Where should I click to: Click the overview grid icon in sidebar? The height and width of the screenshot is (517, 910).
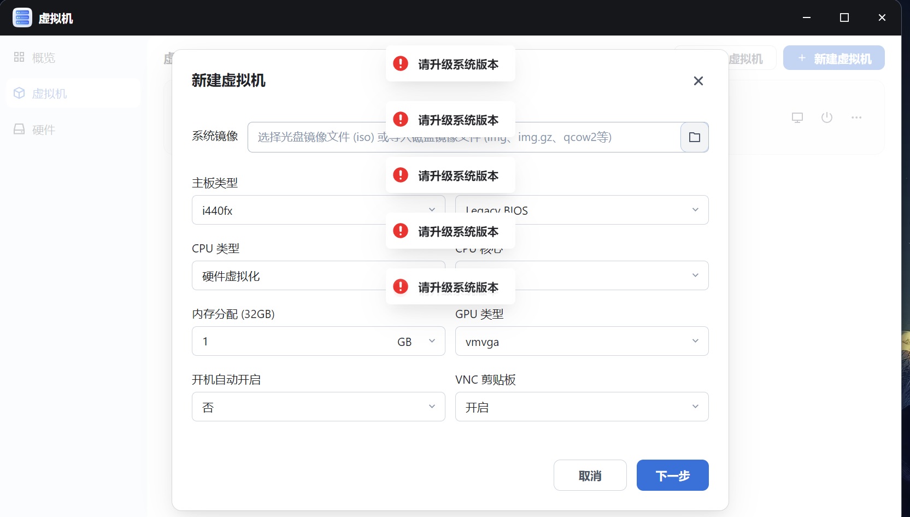[19, 57]
